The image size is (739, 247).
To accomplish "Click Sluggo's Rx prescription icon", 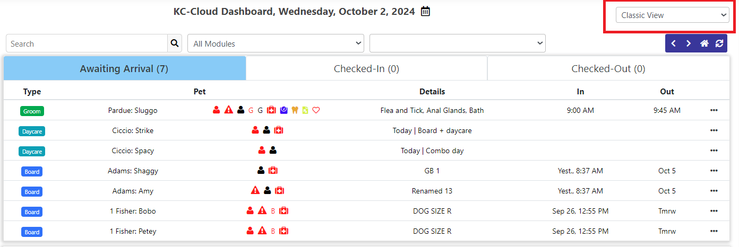I will [x=305, y=110].
